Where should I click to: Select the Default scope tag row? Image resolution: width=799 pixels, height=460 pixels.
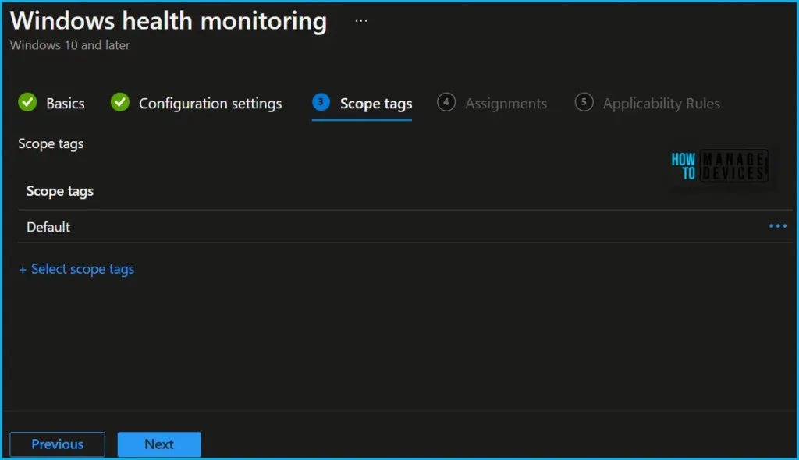tap(405, 227)
